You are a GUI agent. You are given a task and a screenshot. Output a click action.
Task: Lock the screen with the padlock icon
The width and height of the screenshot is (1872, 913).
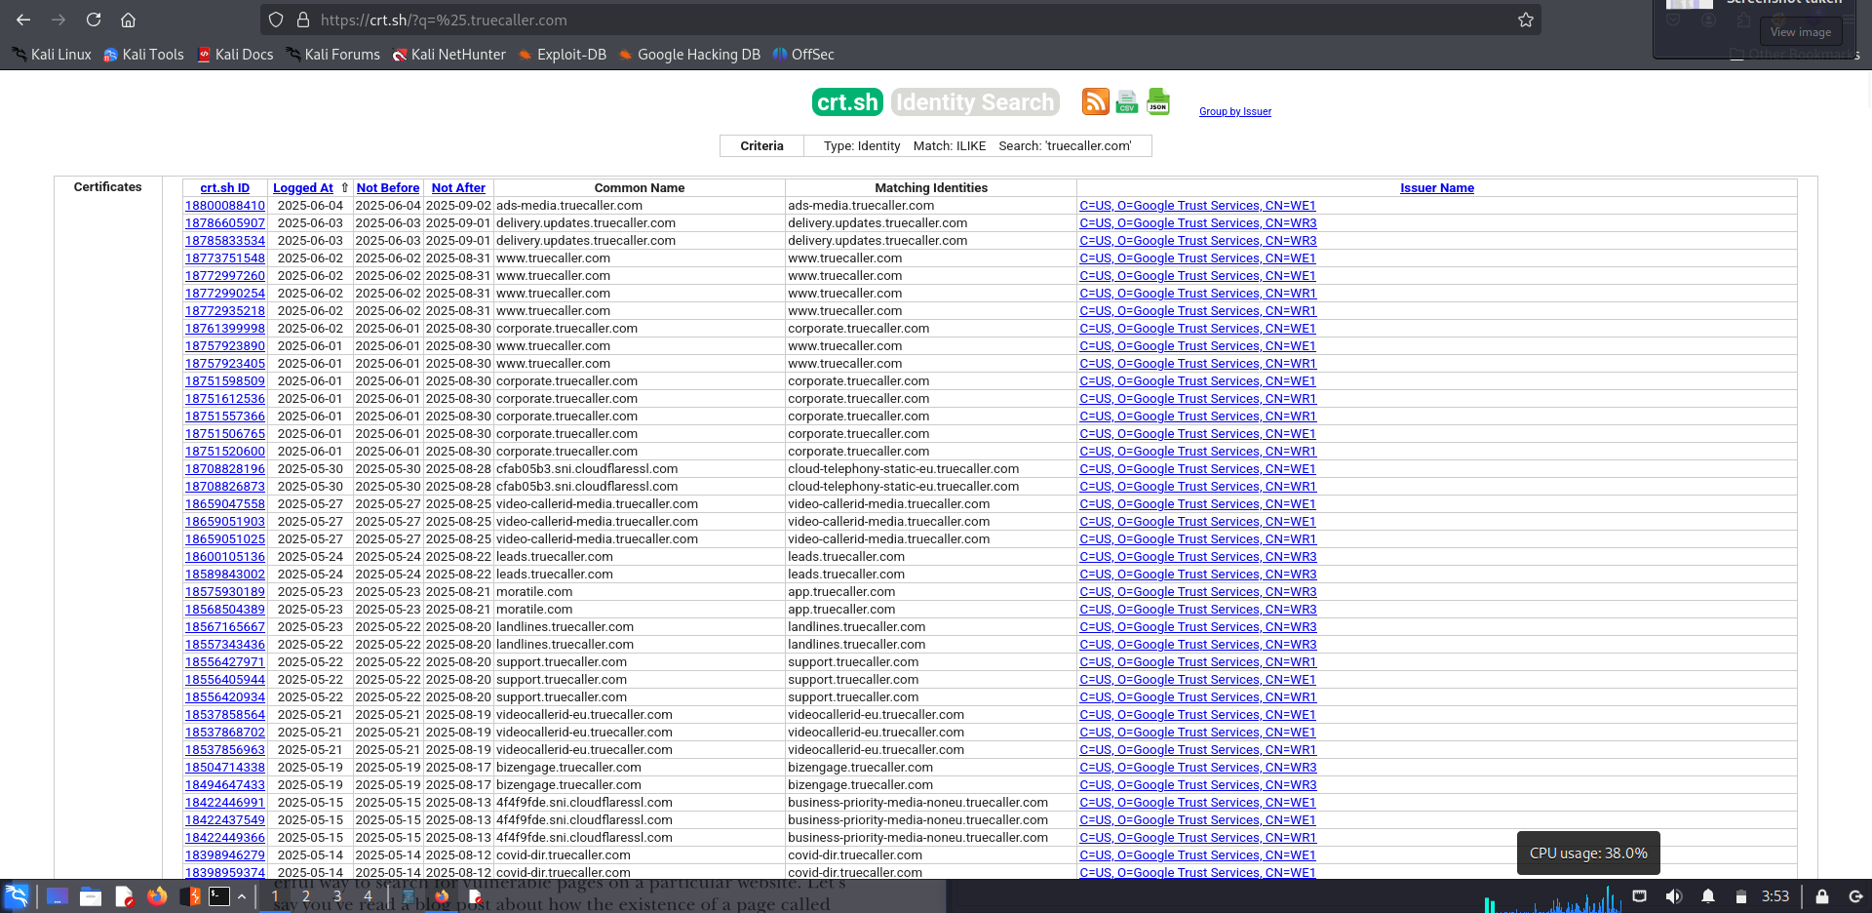coord(1821,896)
